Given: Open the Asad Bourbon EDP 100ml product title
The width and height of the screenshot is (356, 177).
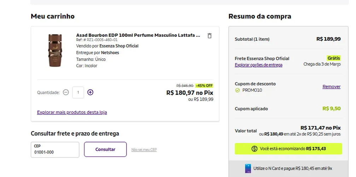Looking at the screenshot, I should [x=138, y=35].
